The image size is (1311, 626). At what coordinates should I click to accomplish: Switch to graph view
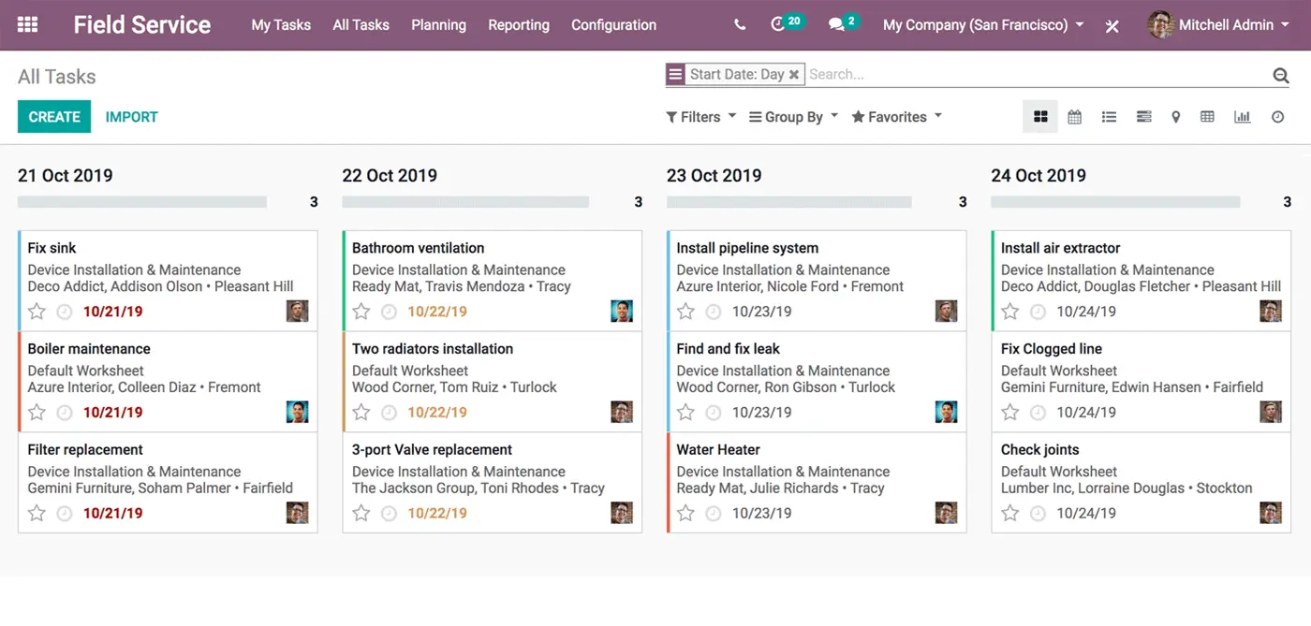tap(1242, 117)
